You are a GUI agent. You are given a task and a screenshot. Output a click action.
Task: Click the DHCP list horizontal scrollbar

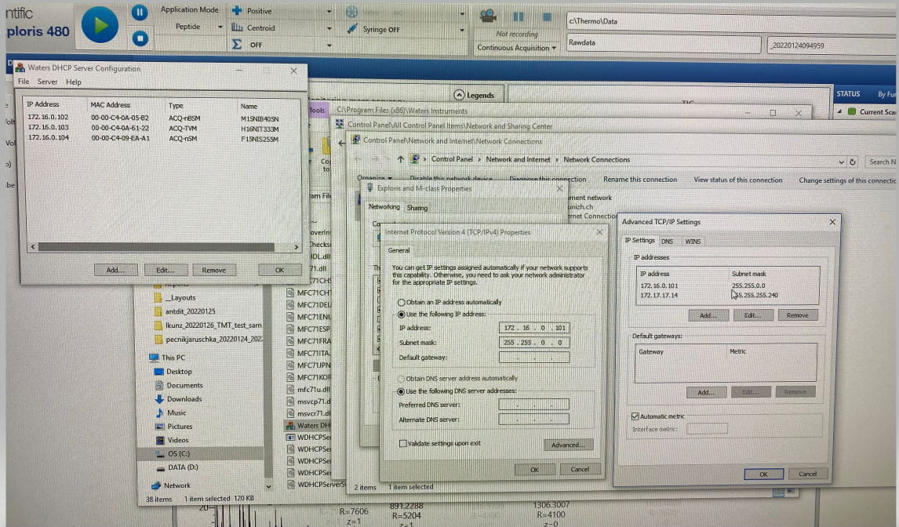coord(156,246)
